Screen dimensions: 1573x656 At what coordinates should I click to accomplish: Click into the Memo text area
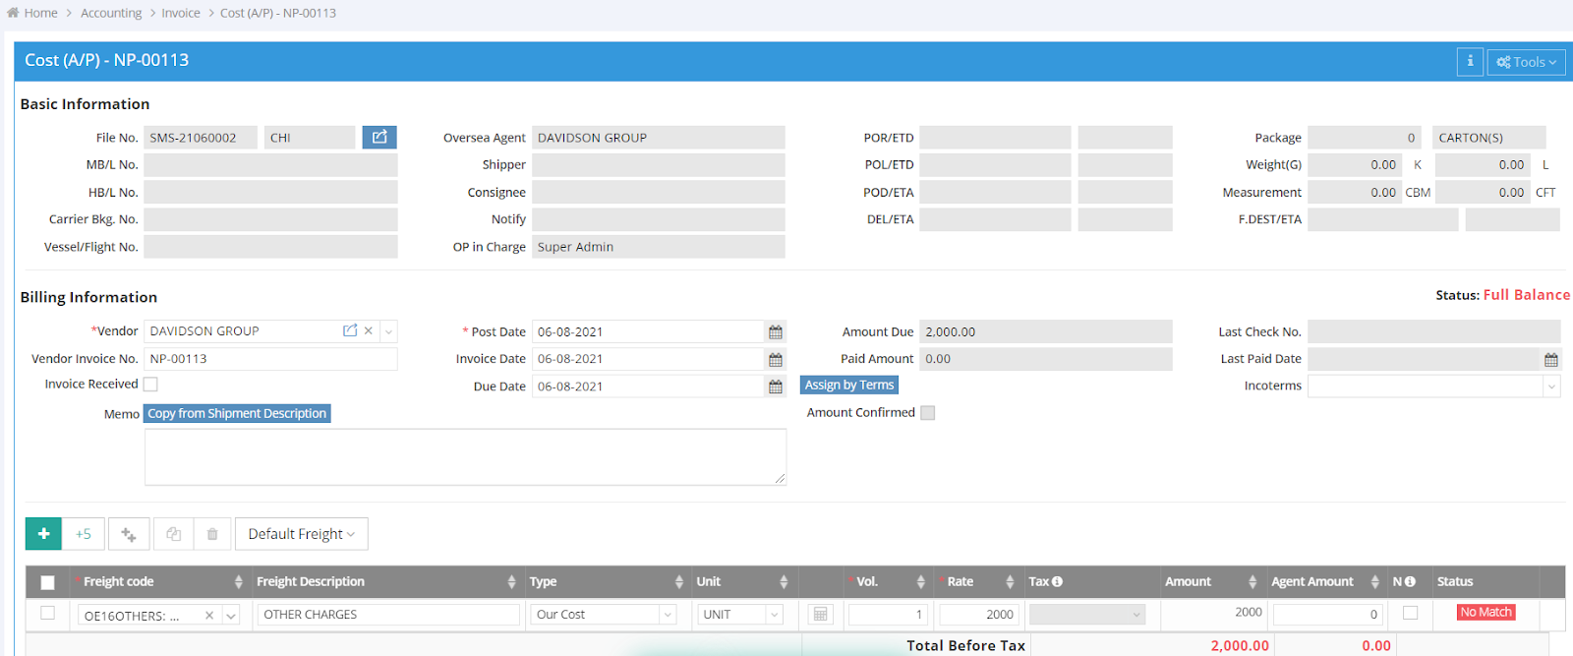[x=465, y=457]
